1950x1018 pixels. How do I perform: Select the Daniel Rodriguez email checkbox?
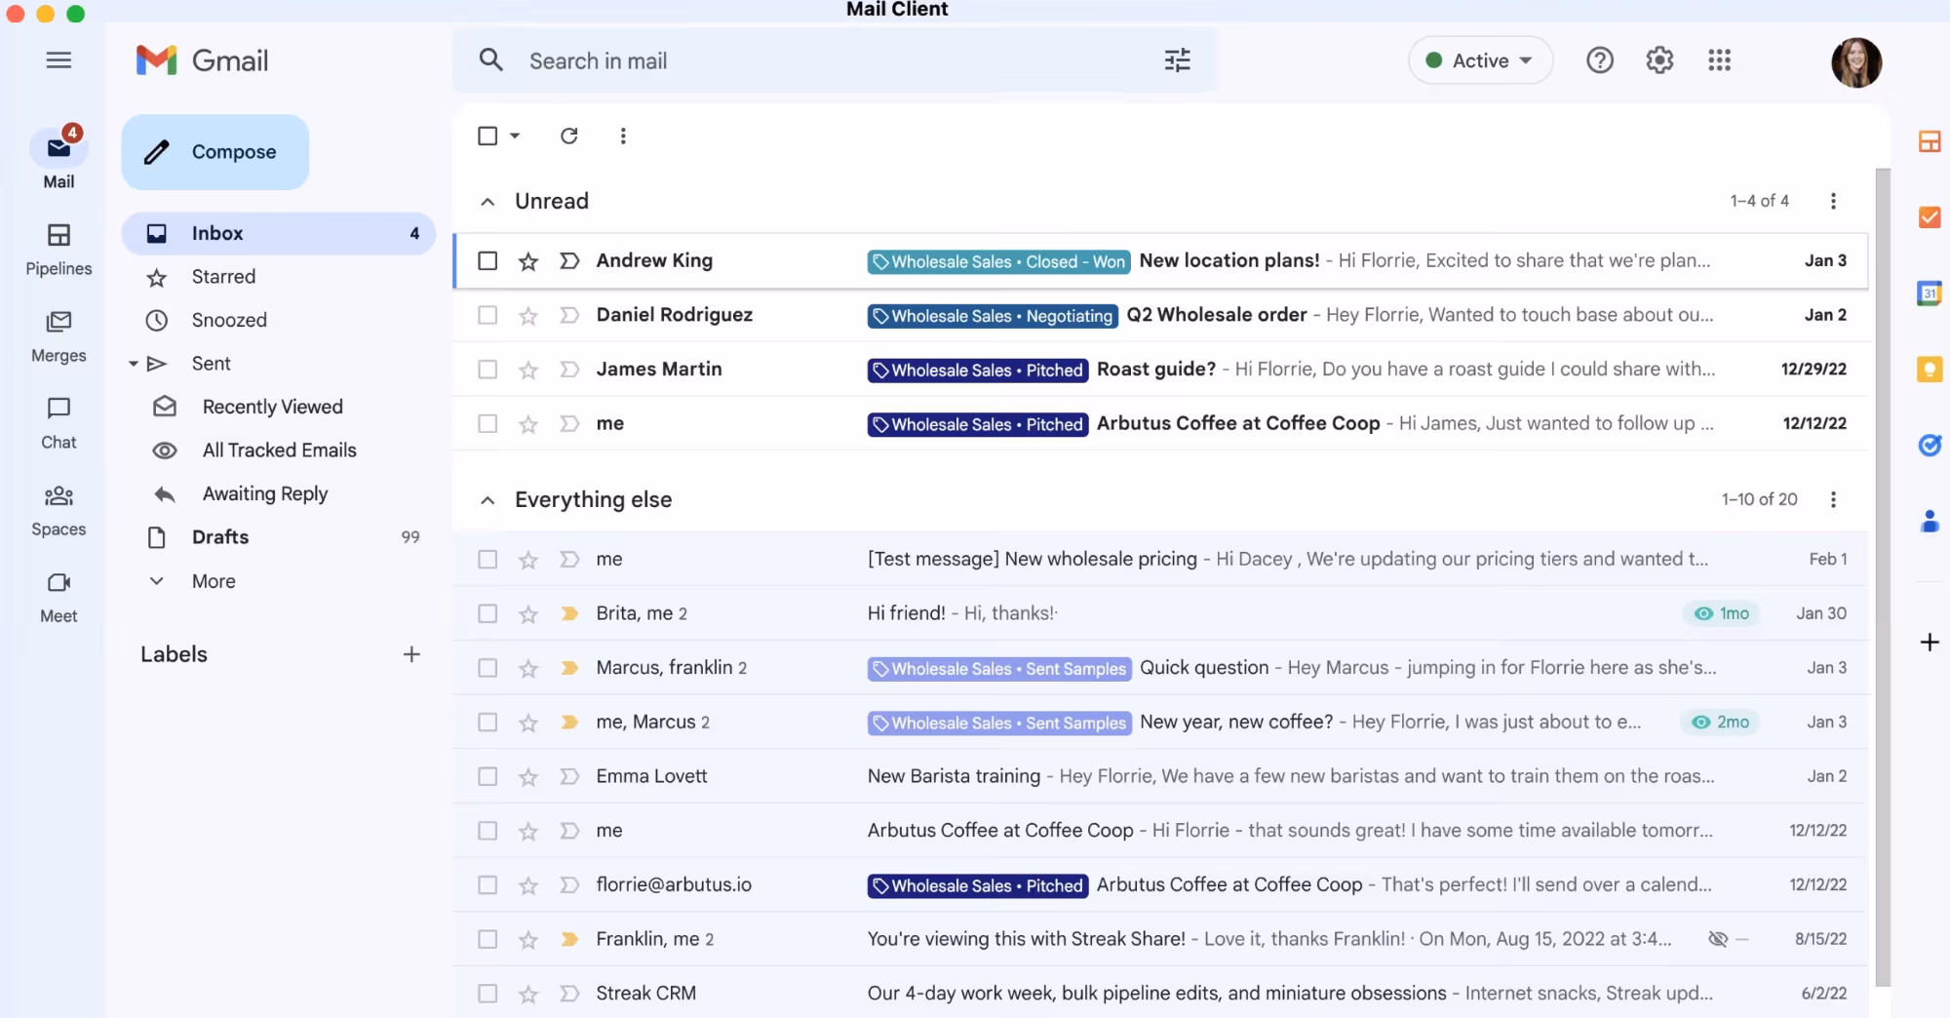(x=487, y=315)
